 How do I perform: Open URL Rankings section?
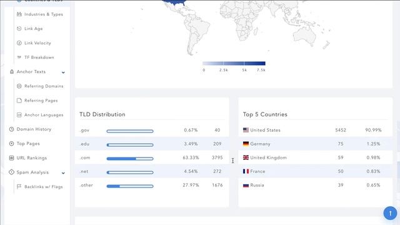coord(32,158)
